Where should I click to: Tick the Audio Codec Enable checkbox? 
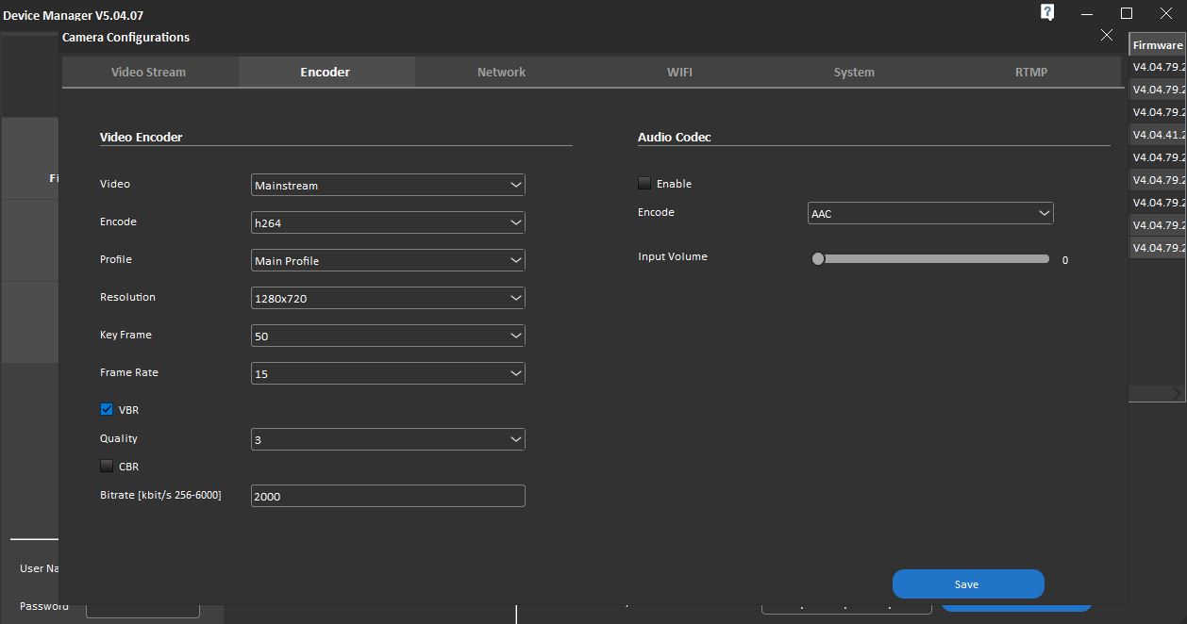click(x=644, y=183)
